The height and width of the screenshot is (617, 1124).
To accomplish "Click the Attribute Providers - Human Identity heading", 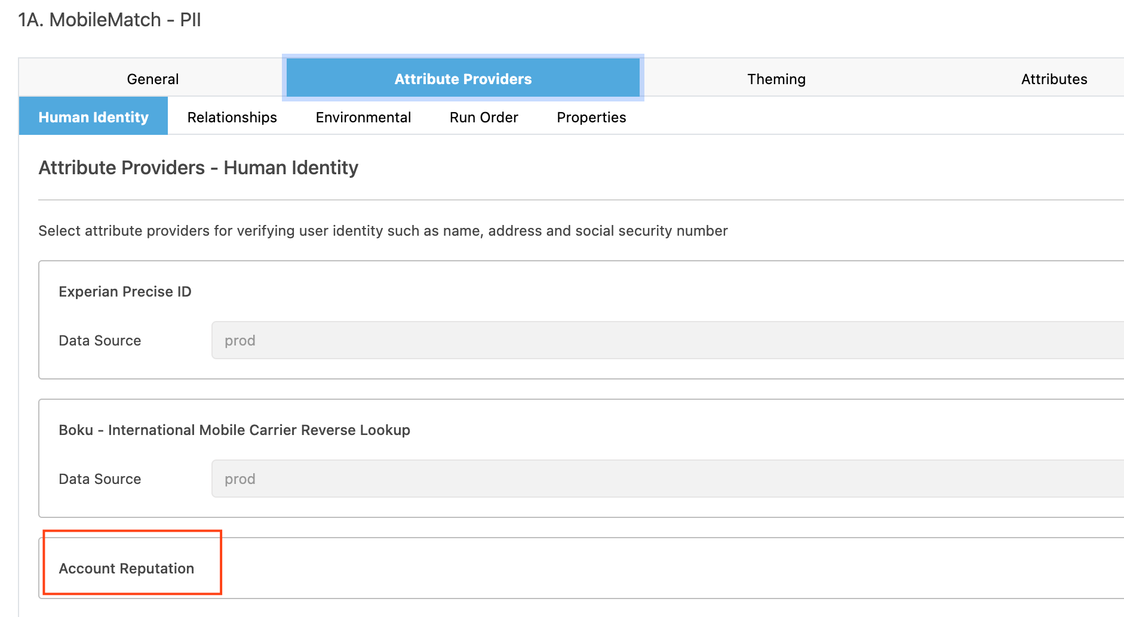I will 198,168.
